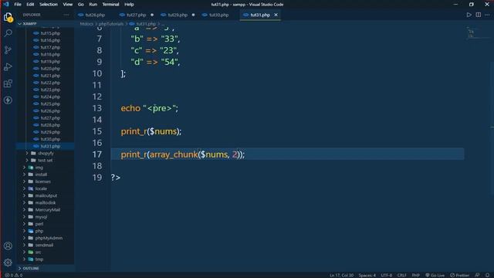Viewport: 494px width, 278px height.
Task: Open the View menu
Action: point(67,5)
